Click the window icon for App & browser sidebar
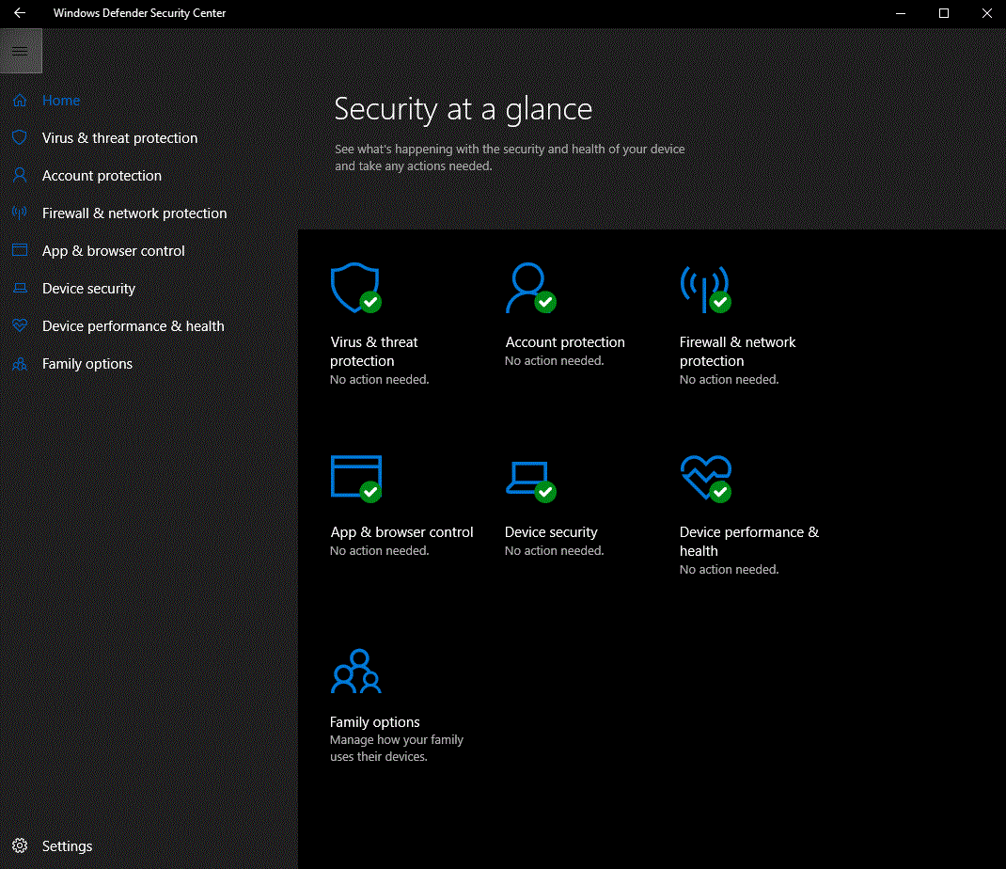This screenshot has height=869, width=1006. pyautogui.click(x=20, y=250)
